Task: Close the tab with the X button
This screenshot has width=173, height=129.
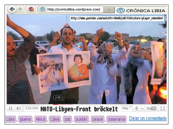Action: (109, 10)
